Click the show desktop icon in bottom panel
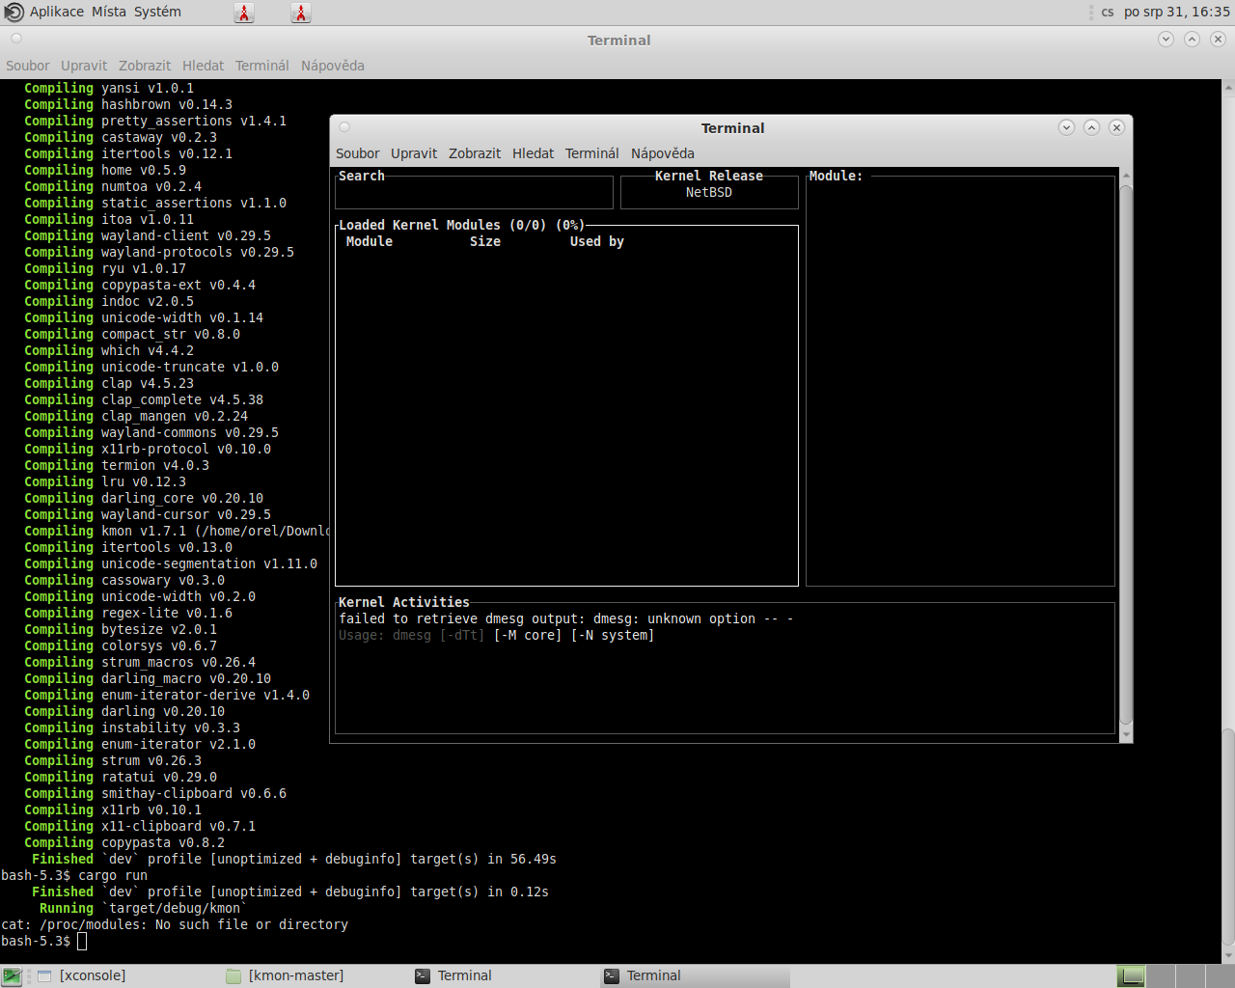 pos(12,976)
